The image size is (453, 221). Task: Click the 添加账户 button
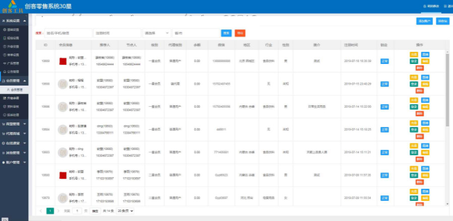click(x=424, y=22)
